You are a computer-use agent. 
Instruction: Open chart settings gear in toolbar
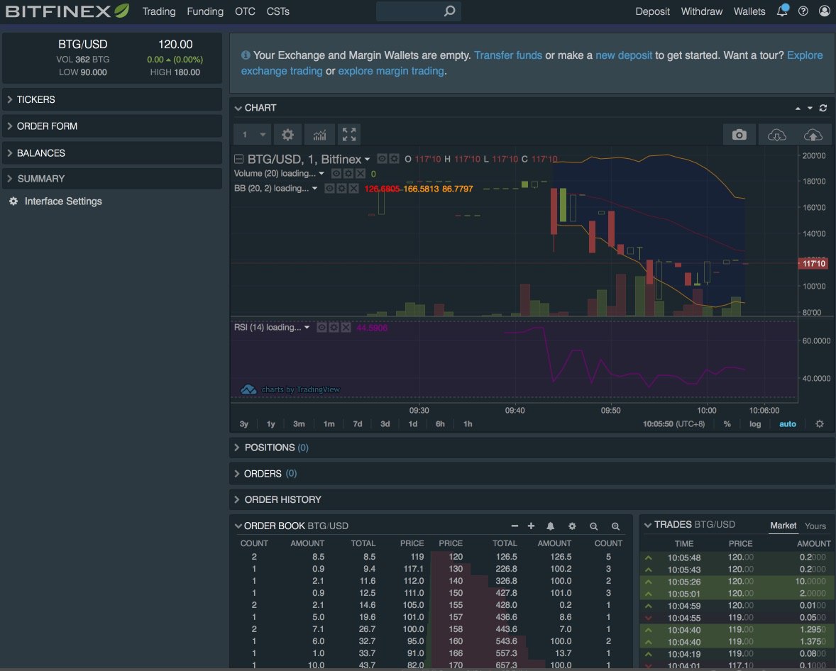pos(287,135)
